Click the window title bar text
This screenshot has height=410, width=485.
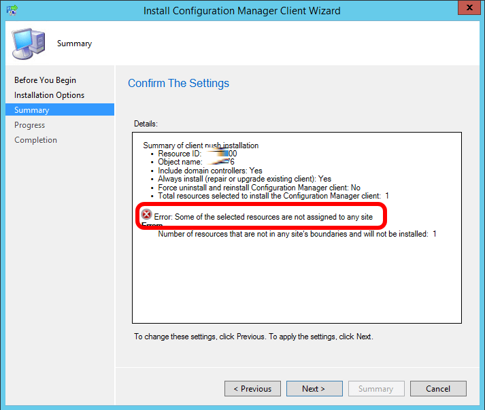(242, 11)
